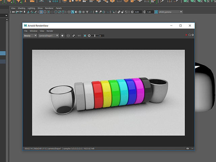Click the Exposure reset icon in the viewport
Screen dimensions: 216x162
coord(132,12)
